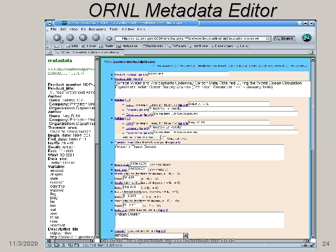The height and width of the screenshot is (252, 336).
Task: Open the Bookmarks menu
Action: coord(97,29)
